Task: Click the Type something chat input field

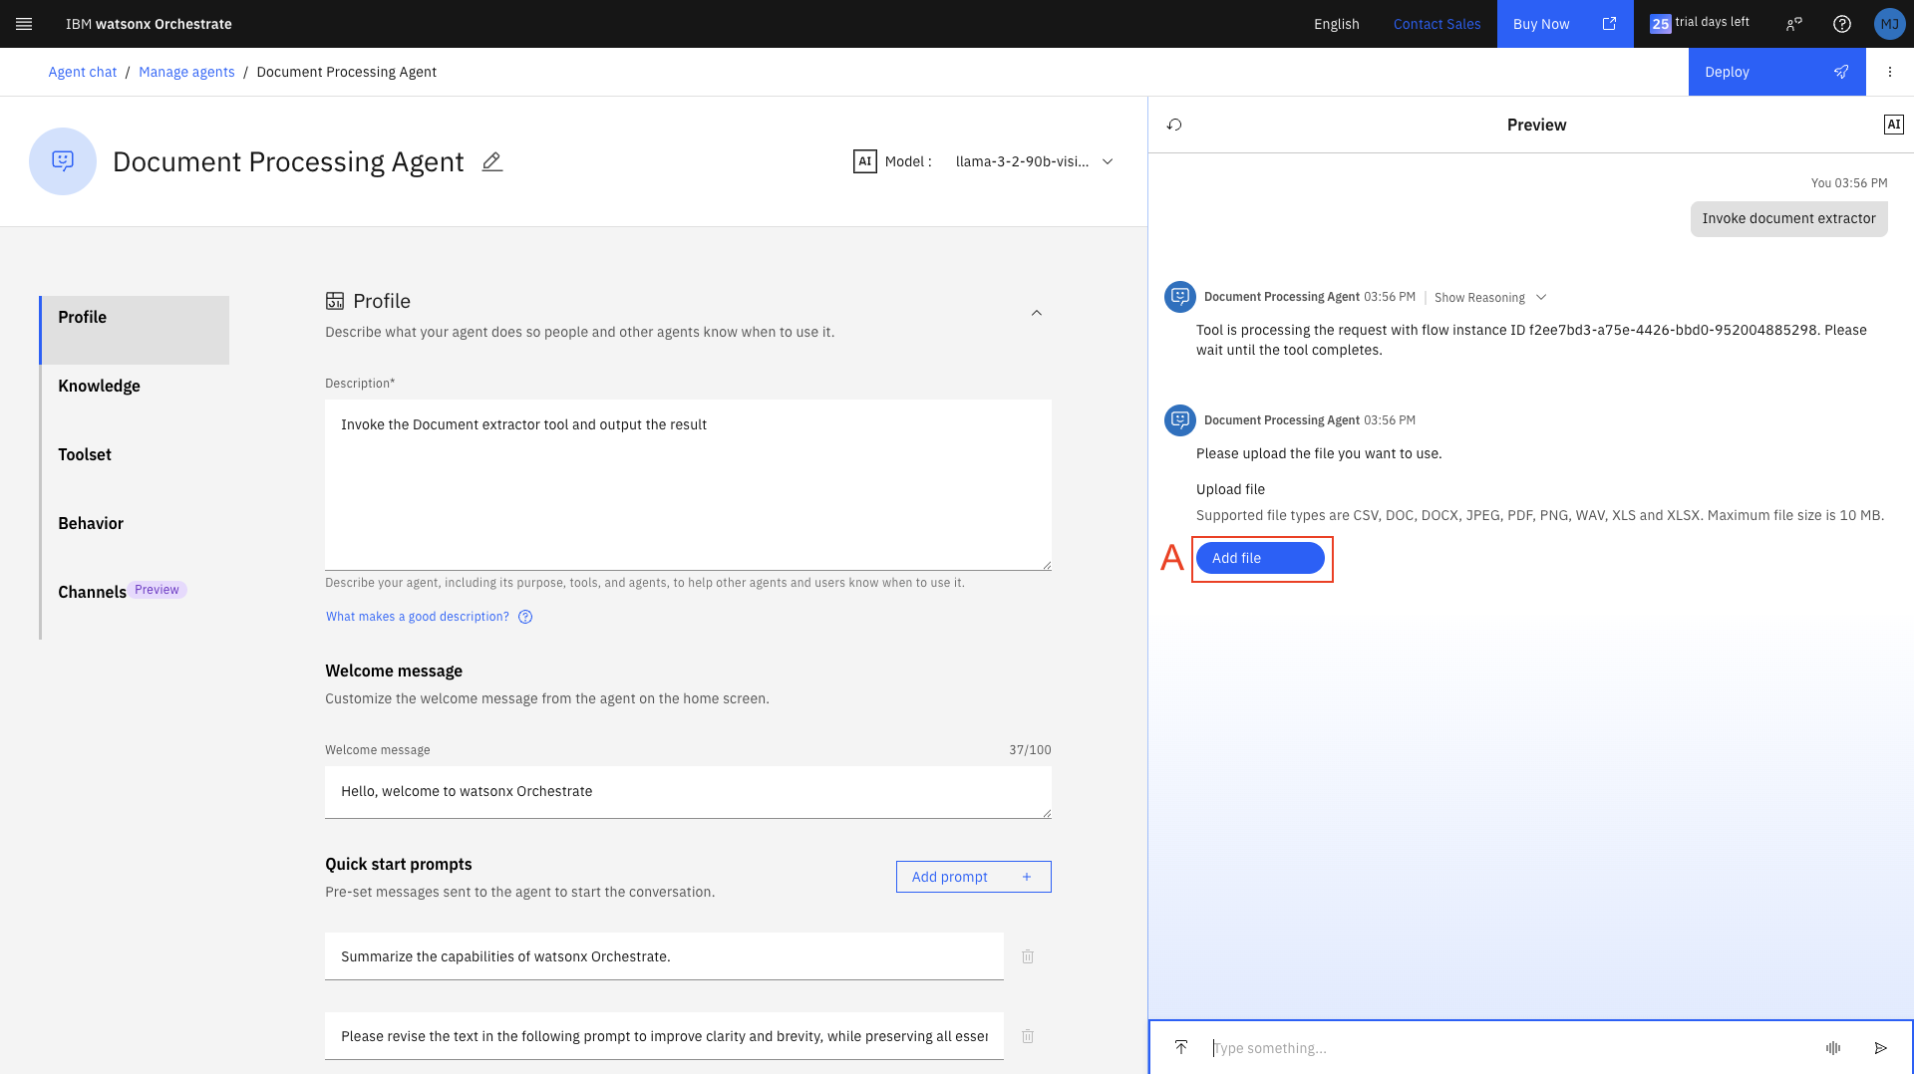Action: [x=1495, y=1048]
